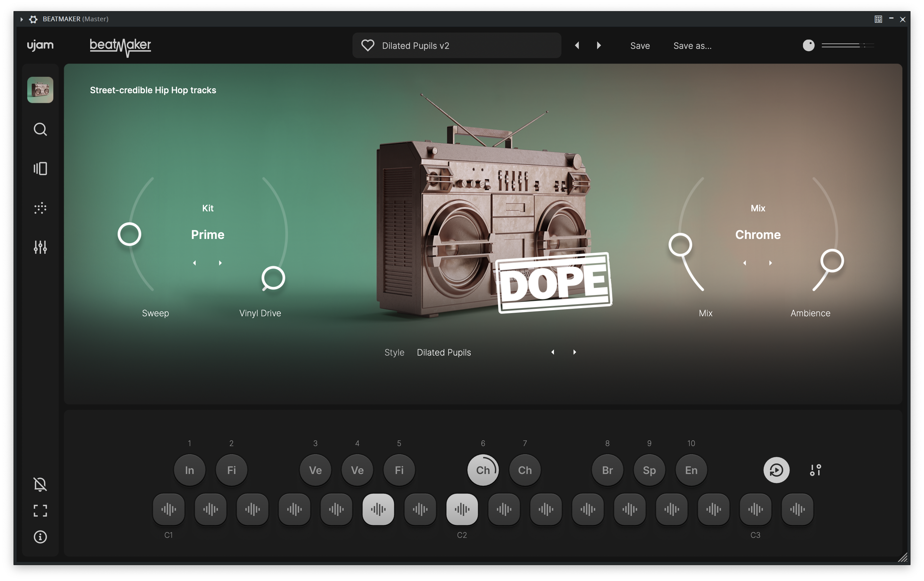This screenshot has width=924, height=581.
Task: Click the Vinyl Drive knob handle
Action: tap(273, 278)
